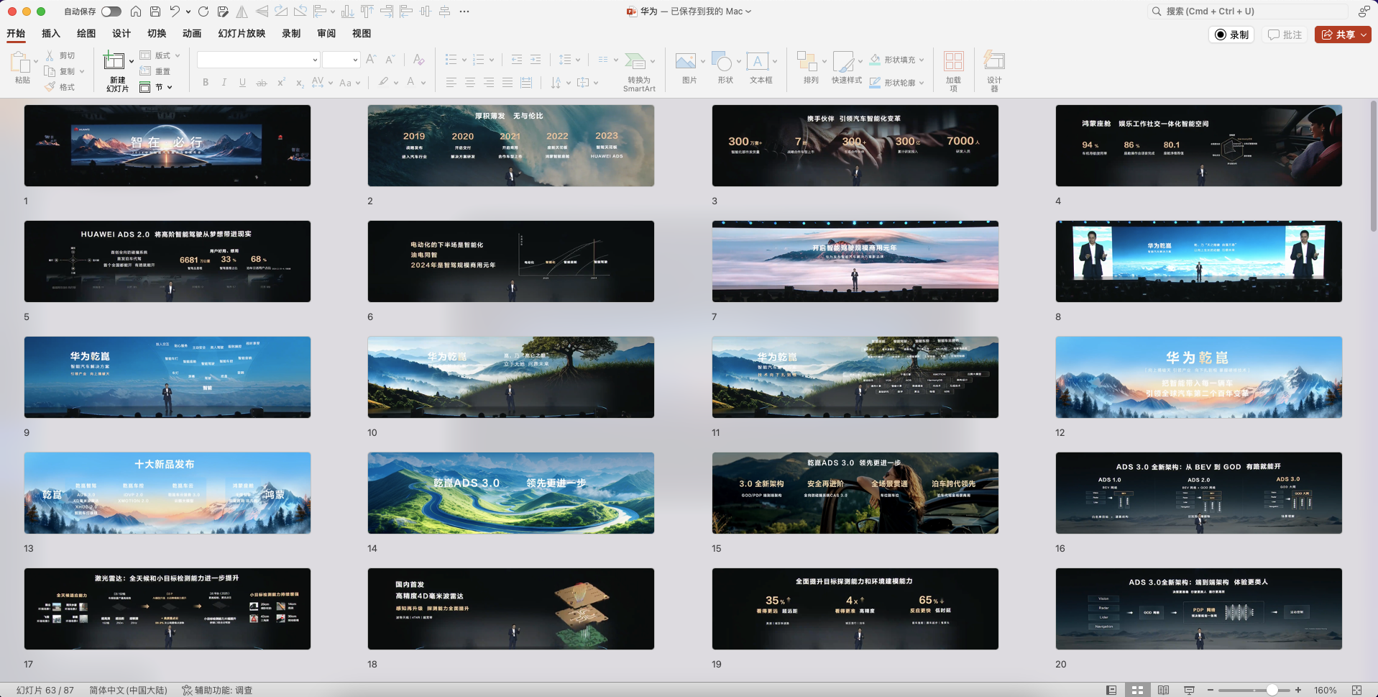The height and width of the screenshot is (697, 1378).
Task: Click the language 简体中文(中国大陆) in the status bar
Action: click(x=128, y=690)
